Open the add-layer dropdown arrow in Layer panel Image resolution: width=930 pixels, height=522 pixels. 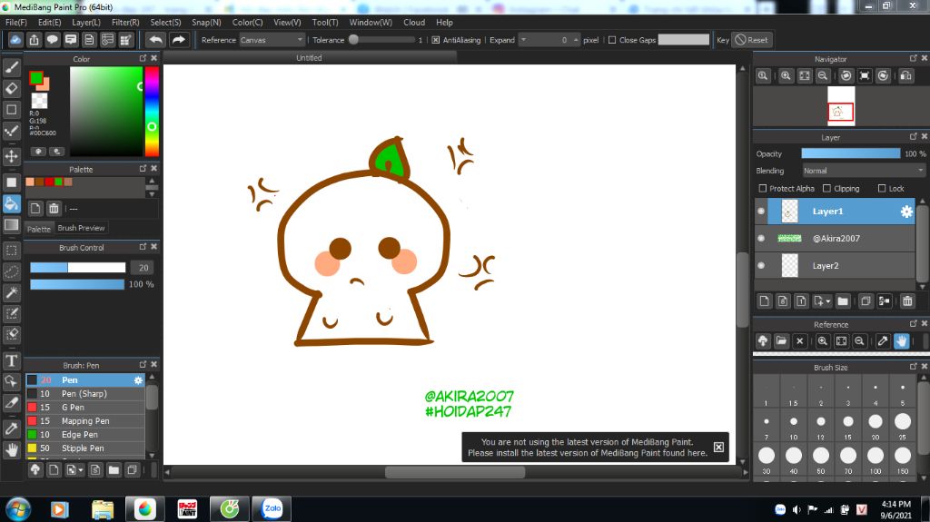click(828, 301)
